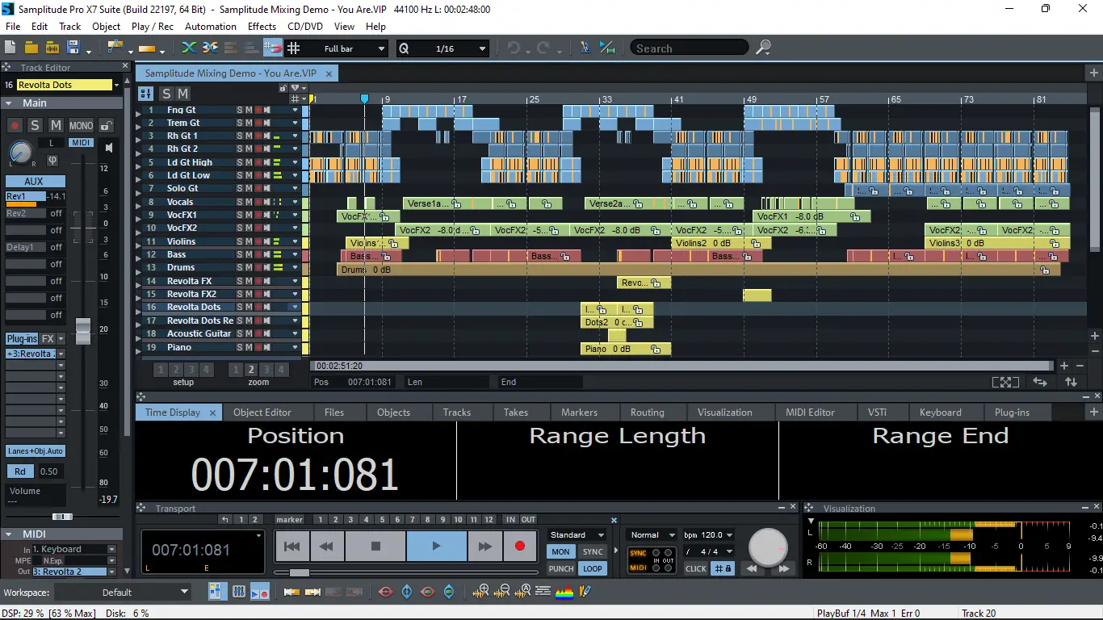Screen dimensions: 1103x620
Task: Start recording with the red record button
Action: (x=520, y=547)
